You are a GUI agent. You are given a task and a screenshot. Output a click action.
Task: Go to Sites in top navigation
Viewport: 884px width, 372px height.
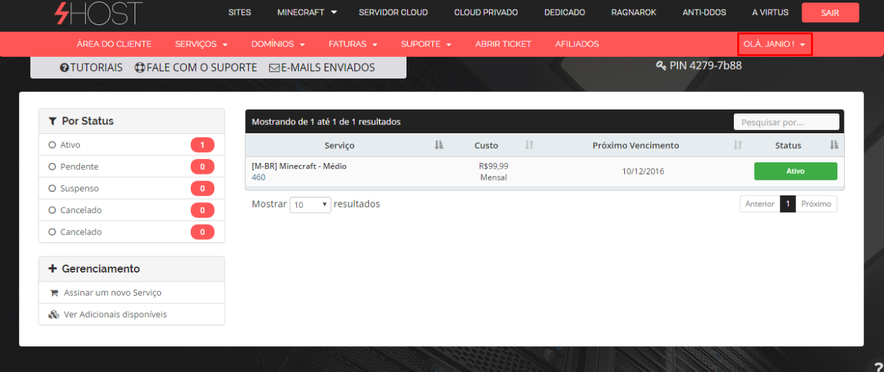[x=239, y=12]
